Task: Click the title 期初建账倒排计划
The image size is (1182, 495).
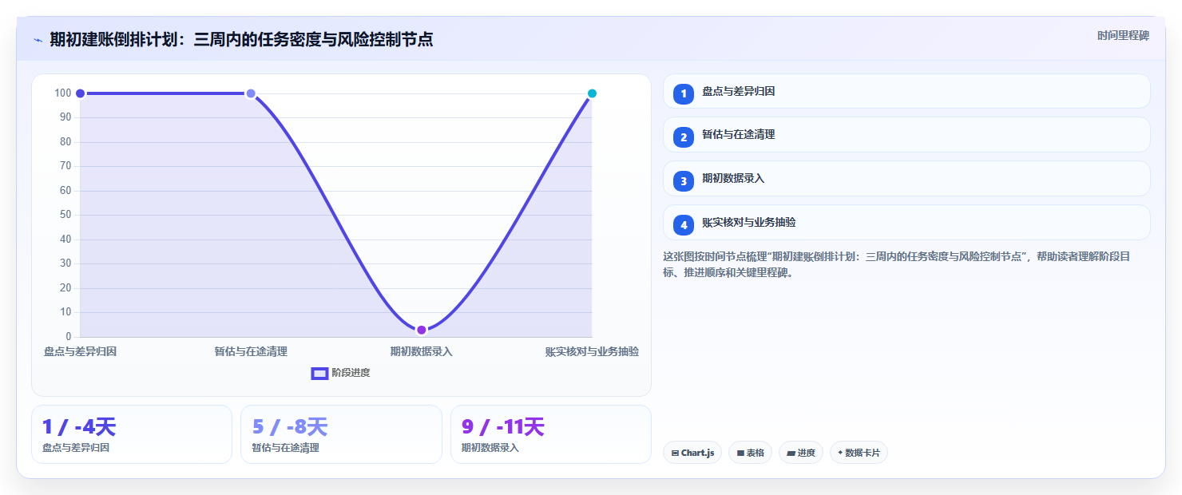Action: tap(241, 39)
